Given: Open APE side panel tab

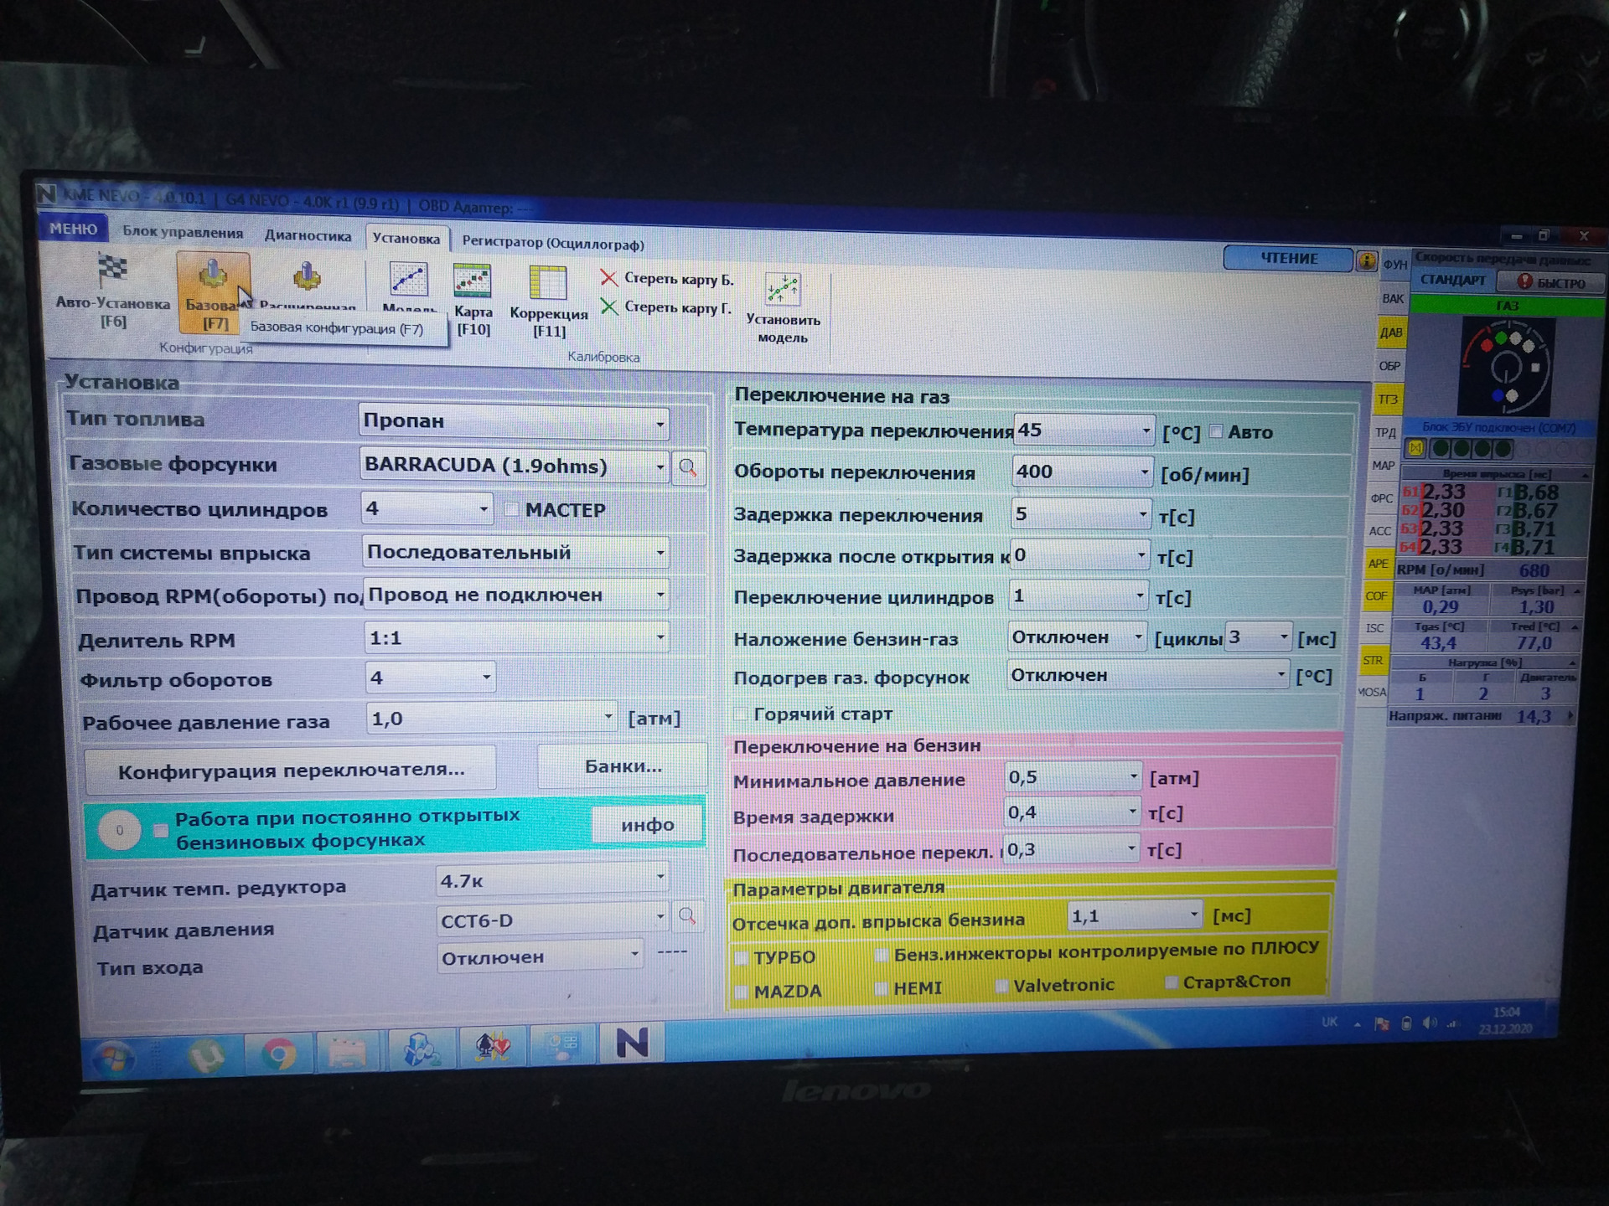Looking at the screenshot, I should coord(1378,564).
